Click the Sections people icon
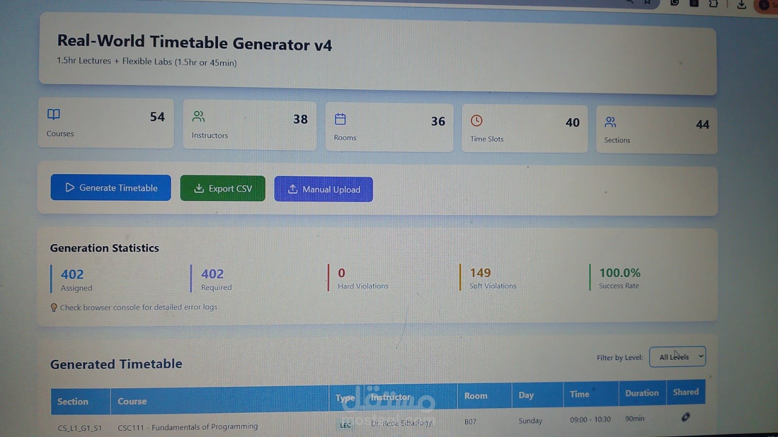The image size is (778, 437). (x=610, y=122)
